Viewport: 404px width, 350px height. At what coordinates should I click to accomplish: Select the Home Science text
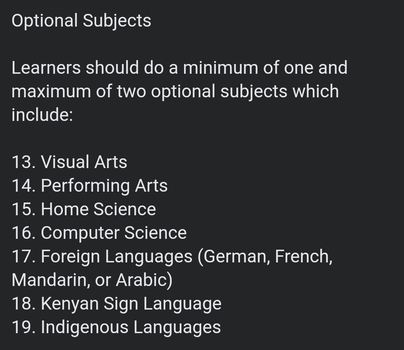coord(98,209)
